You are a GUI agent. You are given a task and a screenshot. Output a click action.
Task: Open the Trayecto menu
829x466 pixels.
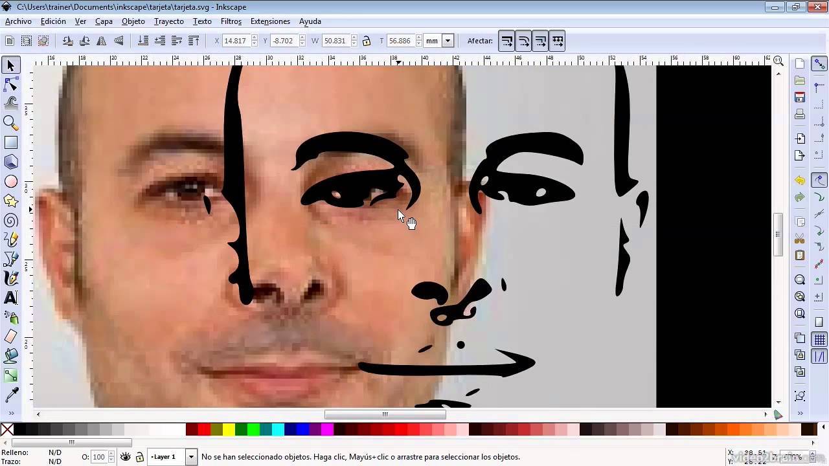(x=169, y=21)
